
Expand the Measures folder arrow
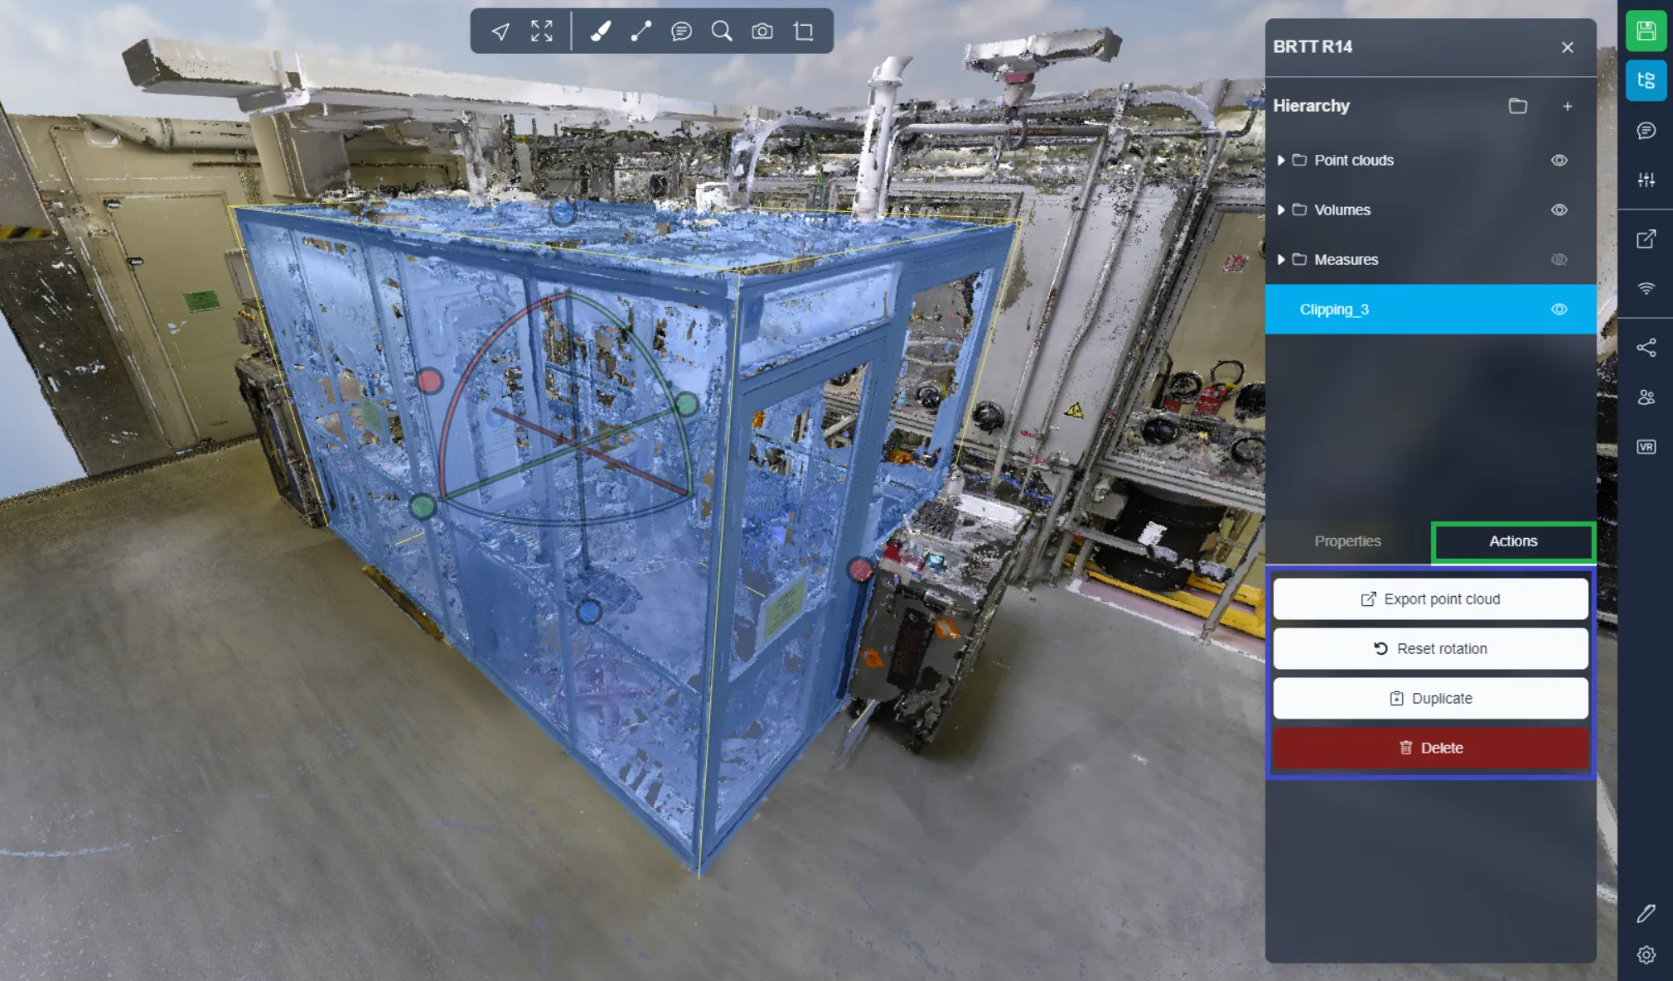(x=1281, y=260)
